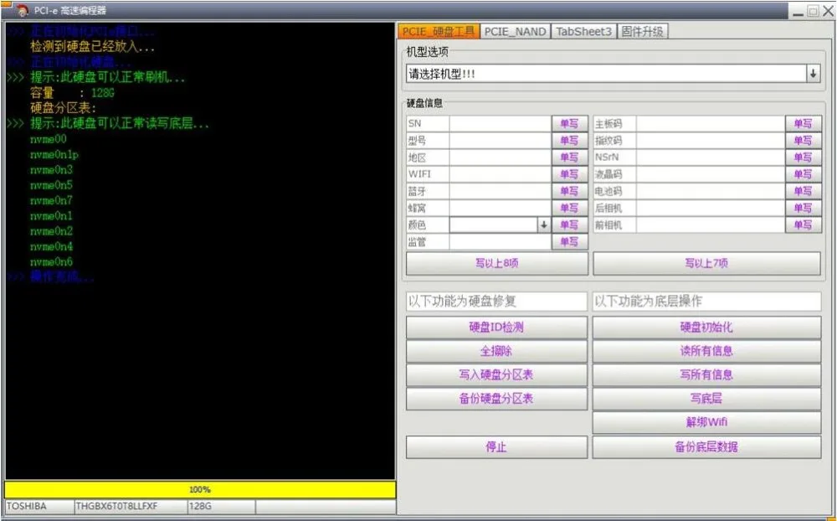
Task: Click 单写 button for 蜂窝 row
Action: click(x=569, y=208)
